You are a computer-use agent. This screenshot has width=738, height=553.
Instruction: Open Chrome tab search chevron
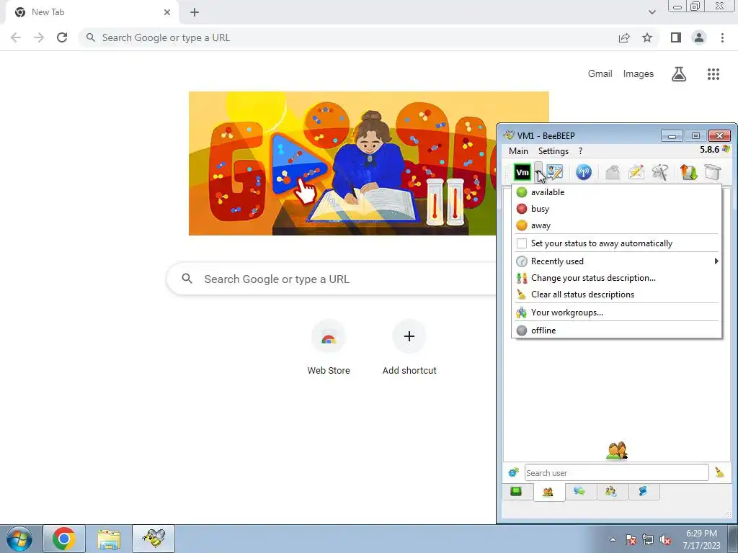coord(652,12)
